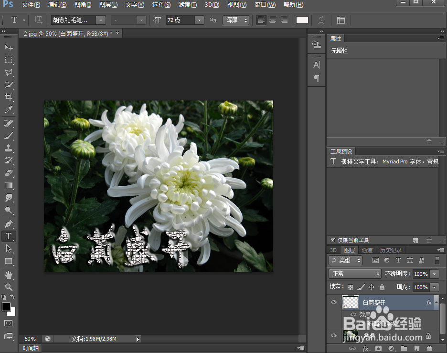Open the 滤镜(T) menu

[187, 5]
